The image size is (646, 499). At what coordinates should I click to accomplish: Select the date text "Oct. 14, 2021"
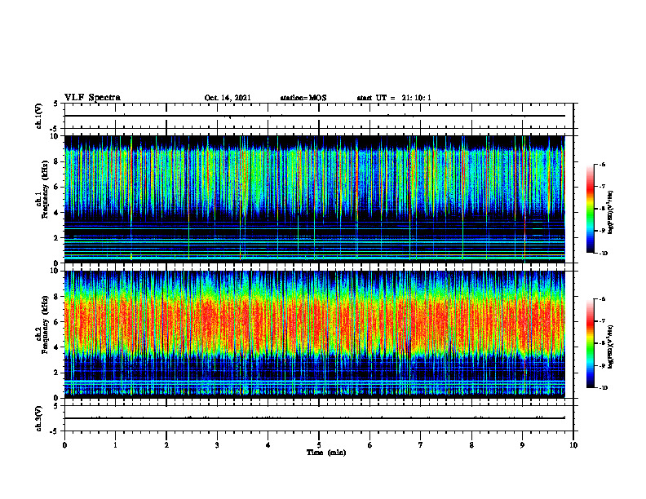(x=228, y=98)
